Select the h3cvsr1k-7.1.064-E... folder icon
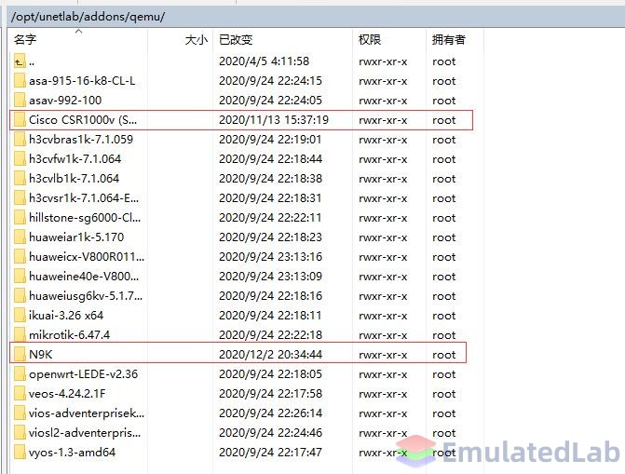Image resolution: width=625 pixels, height=474 pixels. tap(20, 198)
